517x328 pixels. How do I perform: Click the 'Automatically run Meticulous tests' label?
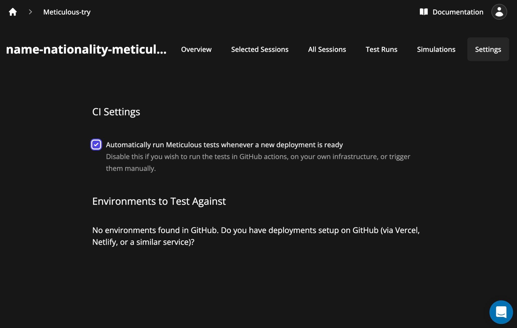tap(224, 145)
